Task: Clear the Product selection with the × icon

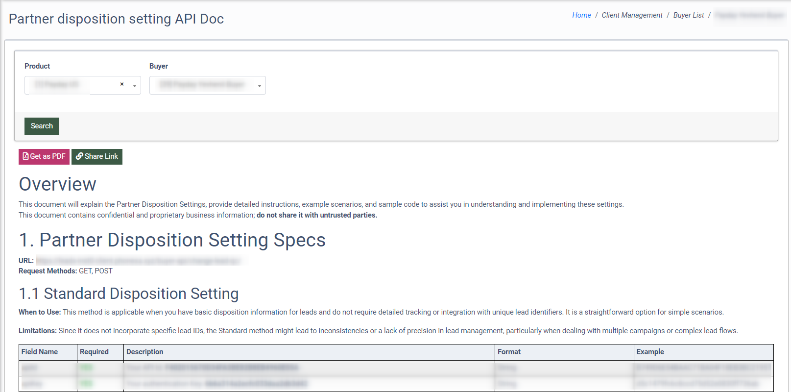Action: coord(122,84)
